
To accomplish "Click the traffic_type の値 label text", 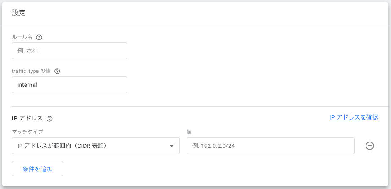I will click(x=31, y=71).
